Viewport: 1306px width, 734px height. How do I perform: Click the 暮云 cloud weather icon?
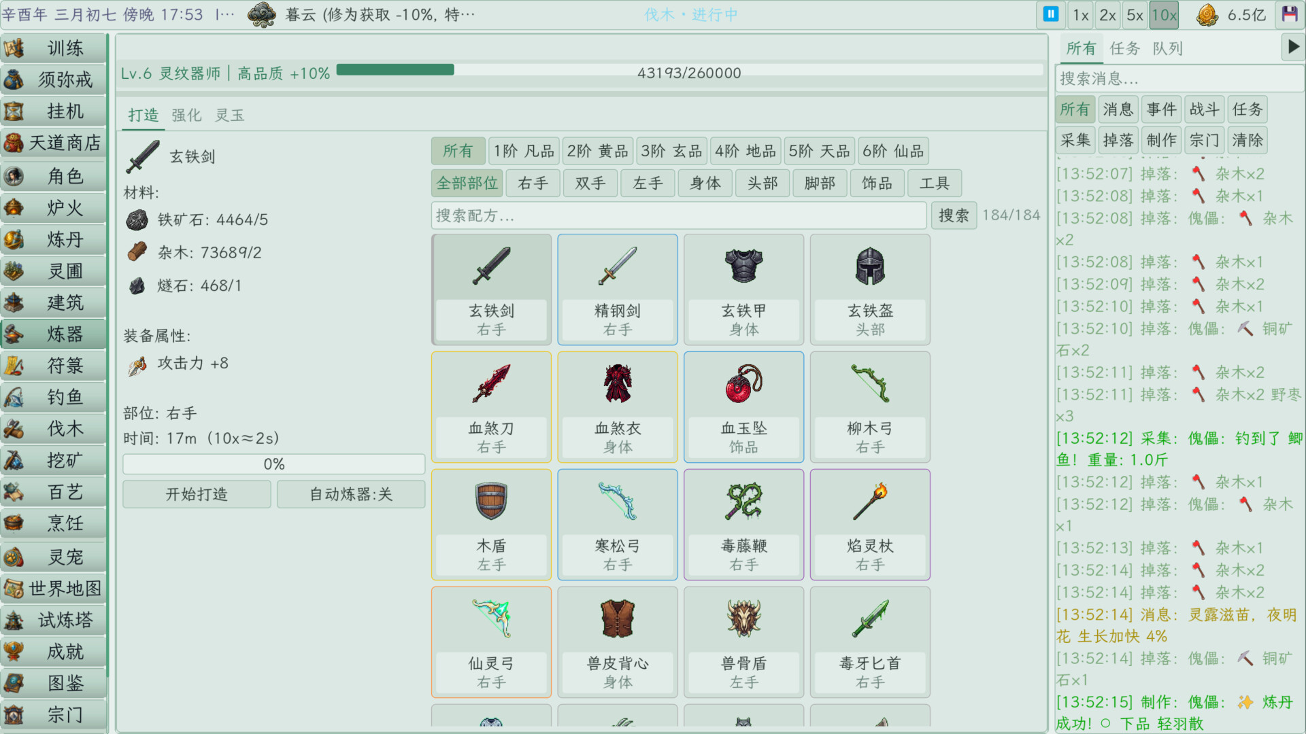coord(262,14)
